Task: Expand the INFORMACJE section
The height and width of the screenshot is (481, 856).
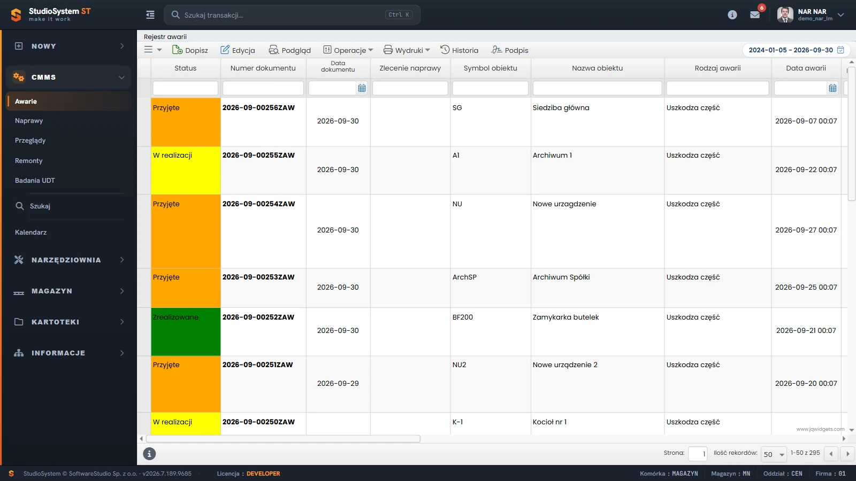Action: tap(70, 353)
